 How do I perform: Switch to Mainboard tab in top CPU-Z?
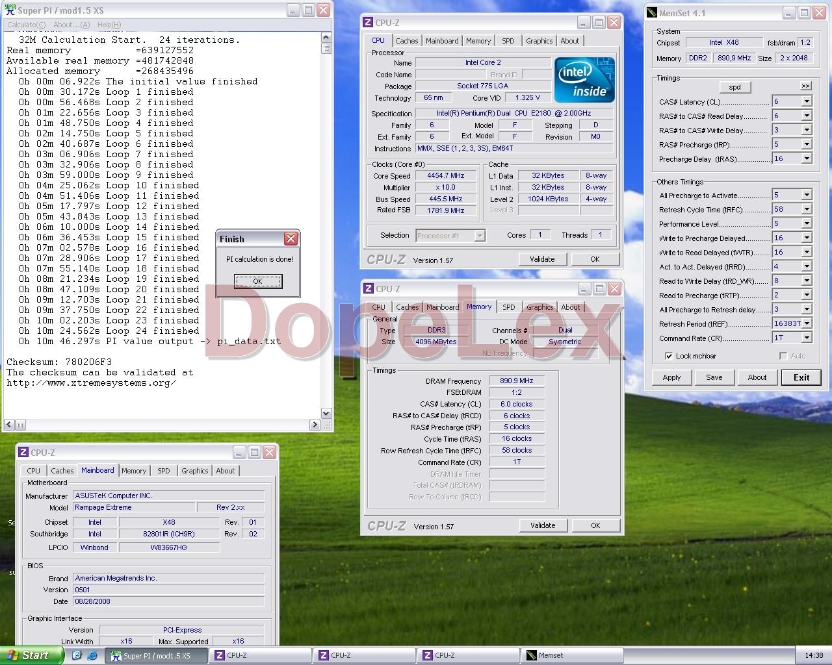(x=442, y=41)
